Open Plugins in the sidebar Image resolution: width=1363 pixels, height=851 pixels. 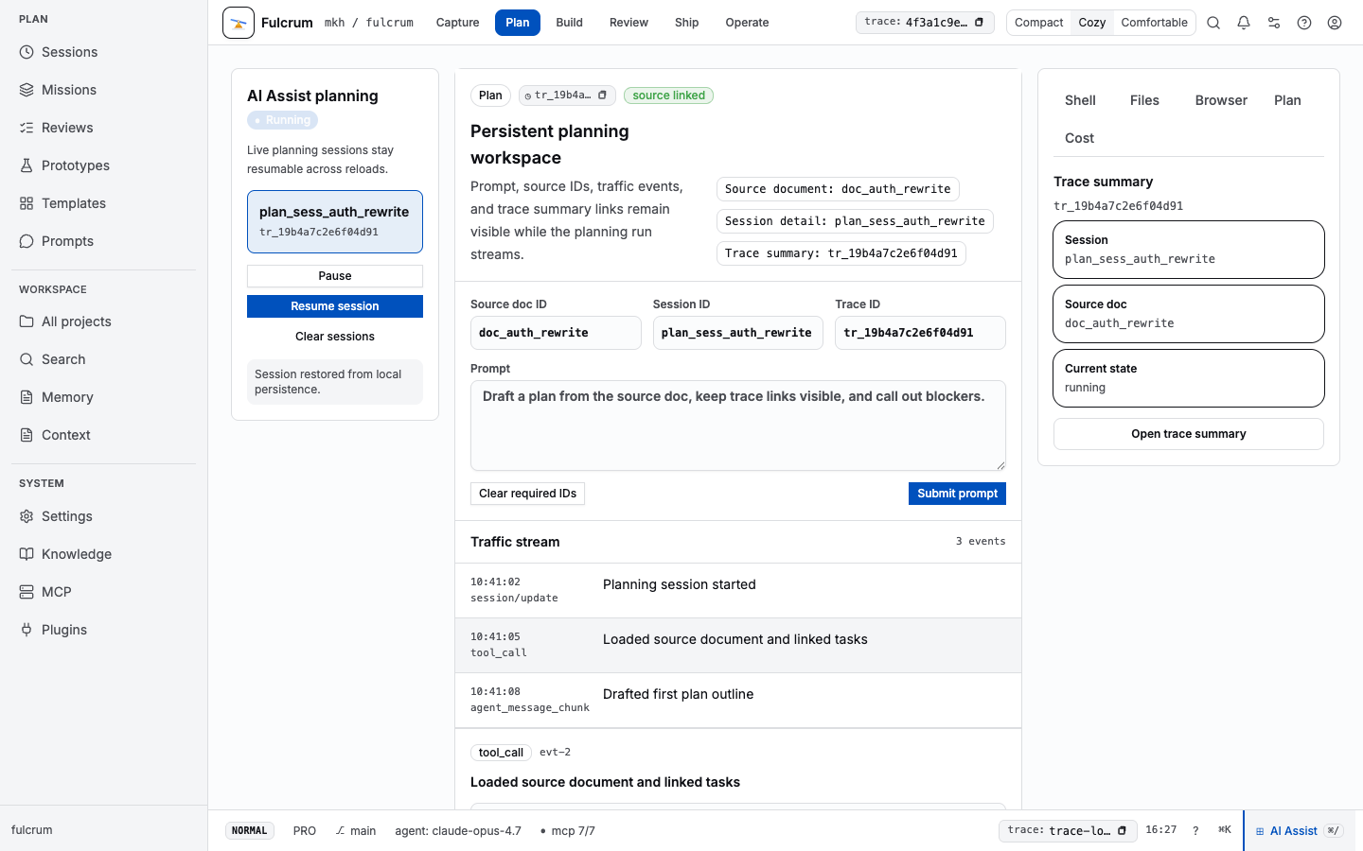point(104,630)
